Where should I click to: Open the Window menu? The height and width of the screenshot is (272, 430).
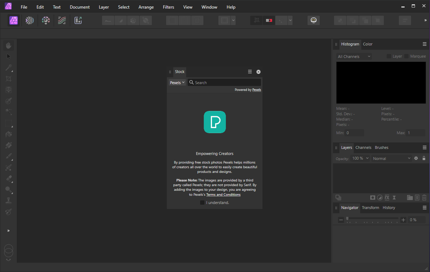[209, 7]
